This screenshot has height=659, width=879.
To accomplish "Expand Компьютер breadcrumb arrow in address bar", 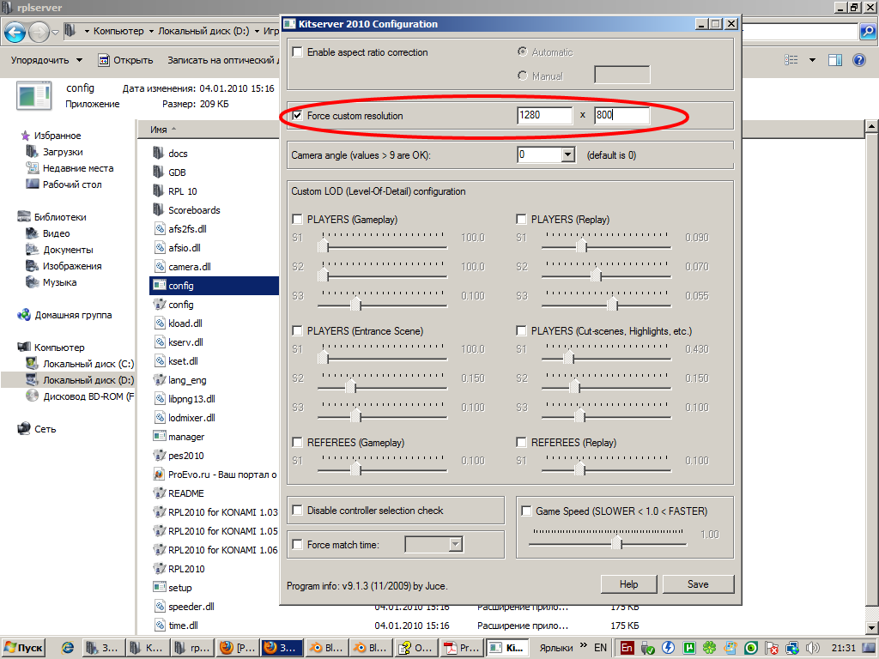I will click(x=151, y=32).
